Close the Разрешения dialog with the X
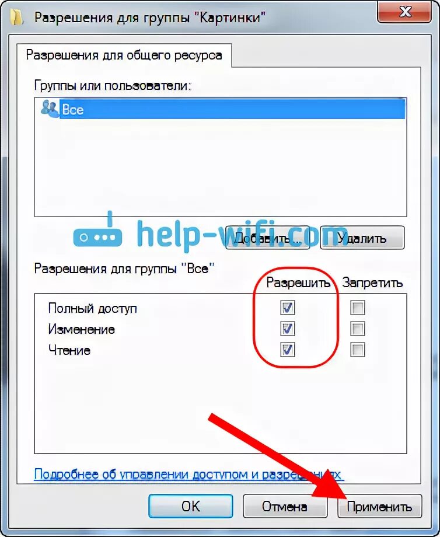The width and height of the screenshot is (440, 537). click(404, 12)
